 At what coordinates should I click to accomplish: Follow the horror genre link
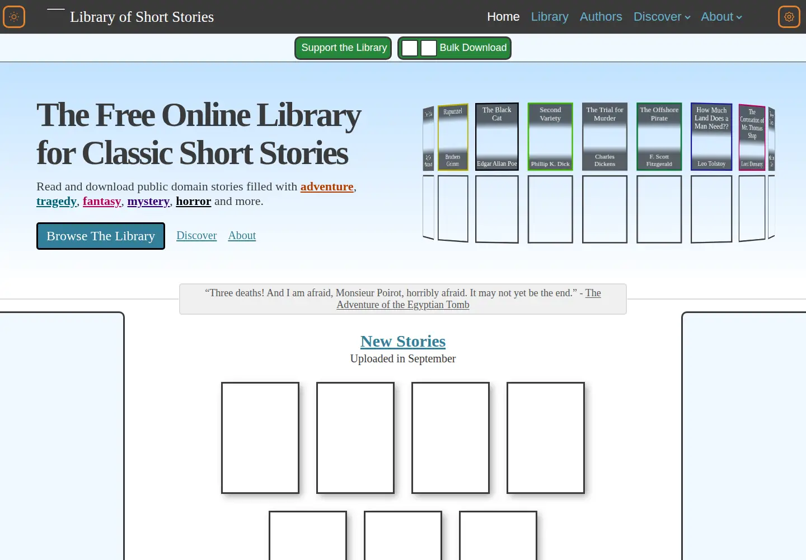pos(193,201)
